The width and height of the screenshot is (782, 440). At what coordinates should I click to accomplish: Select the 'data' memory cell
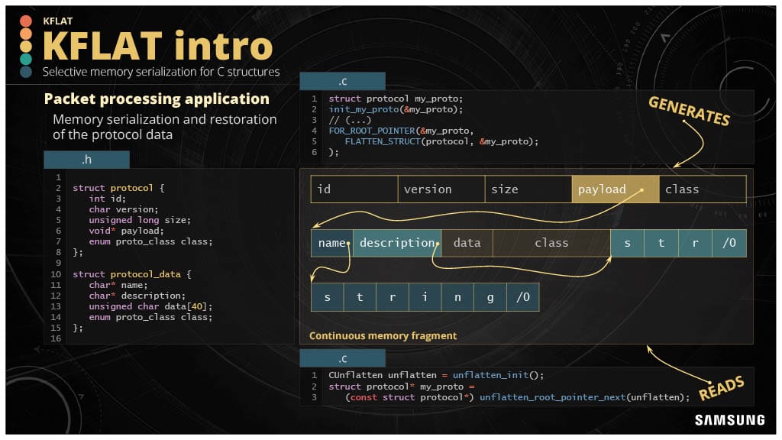coord(467,243)
